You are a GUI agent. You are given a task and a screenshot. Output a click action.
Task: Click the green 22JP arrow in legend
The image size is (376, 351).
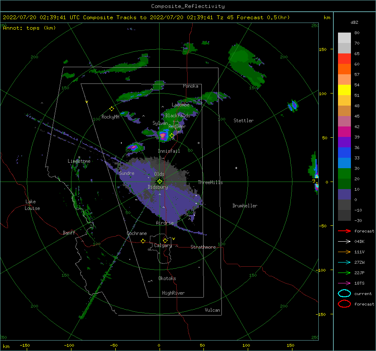pos(344,273)
